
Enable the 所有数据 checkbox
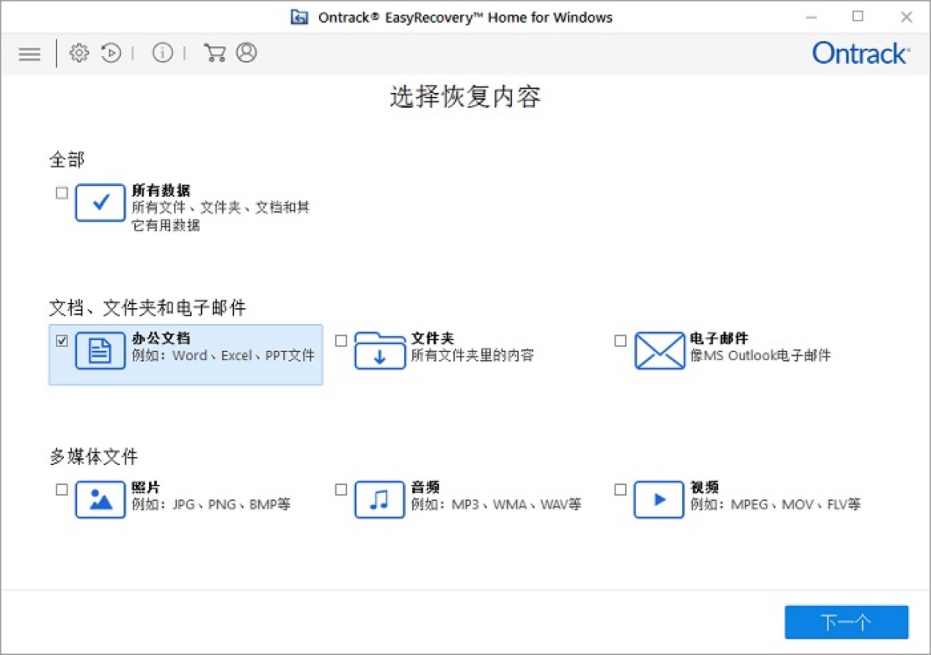(62, 193)
